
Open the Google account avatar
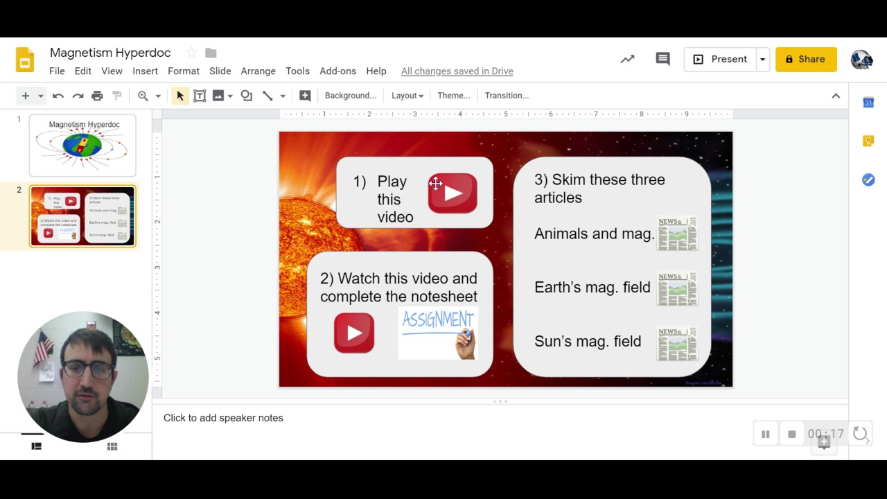tap(861, 60)
